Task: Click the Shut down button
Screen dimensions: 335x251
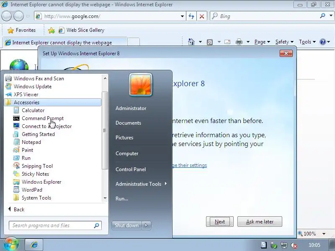Action: [x=127, y=225]
